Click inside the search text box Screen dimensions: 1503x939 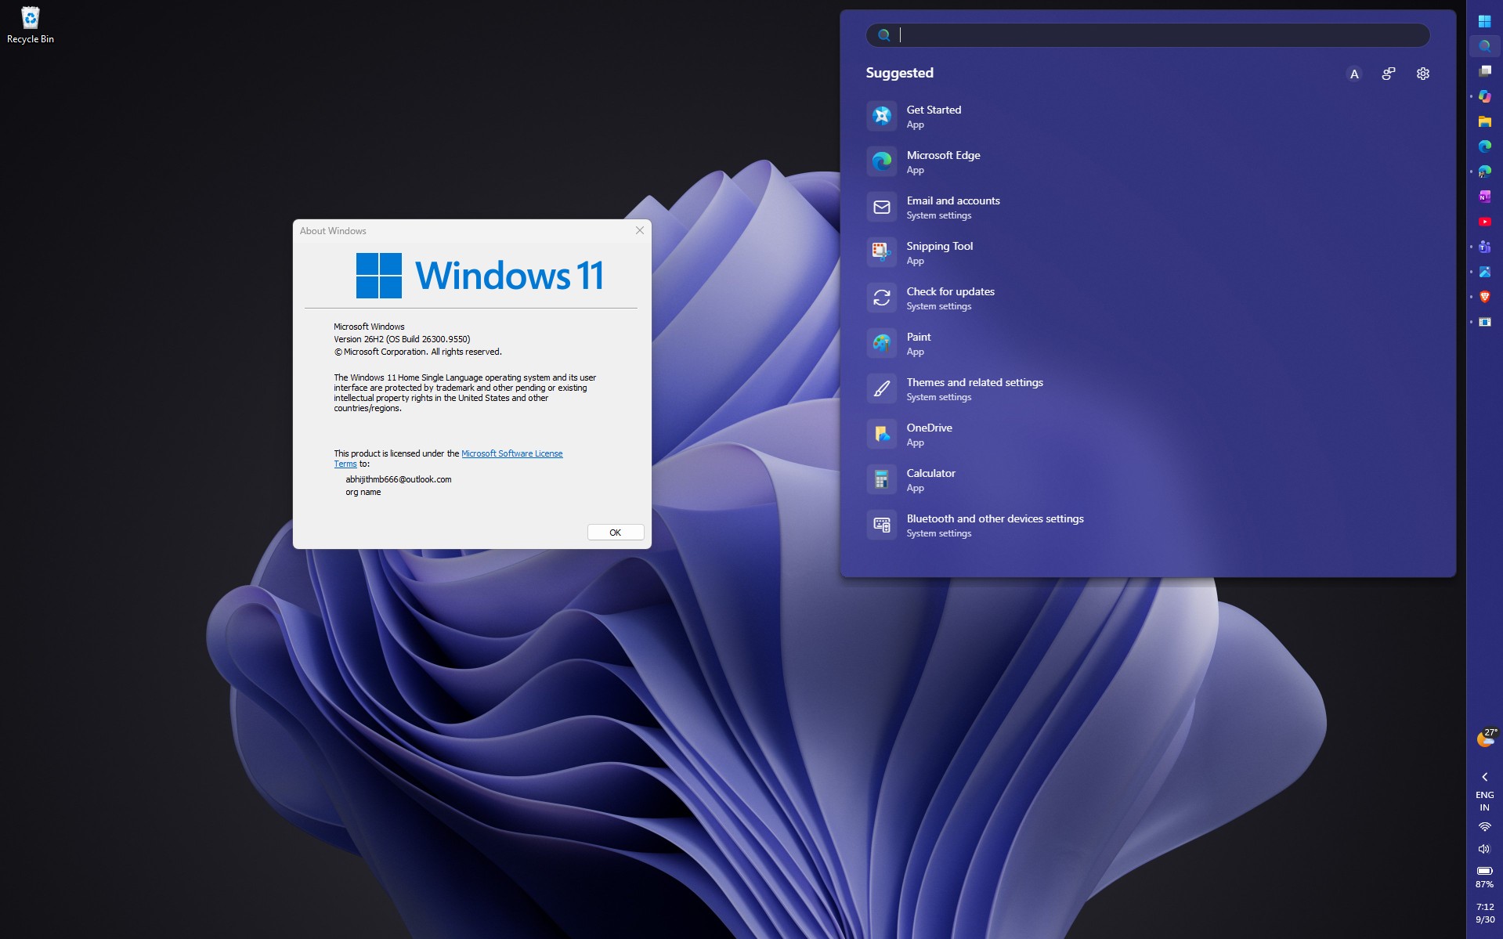coord(1147,34)
